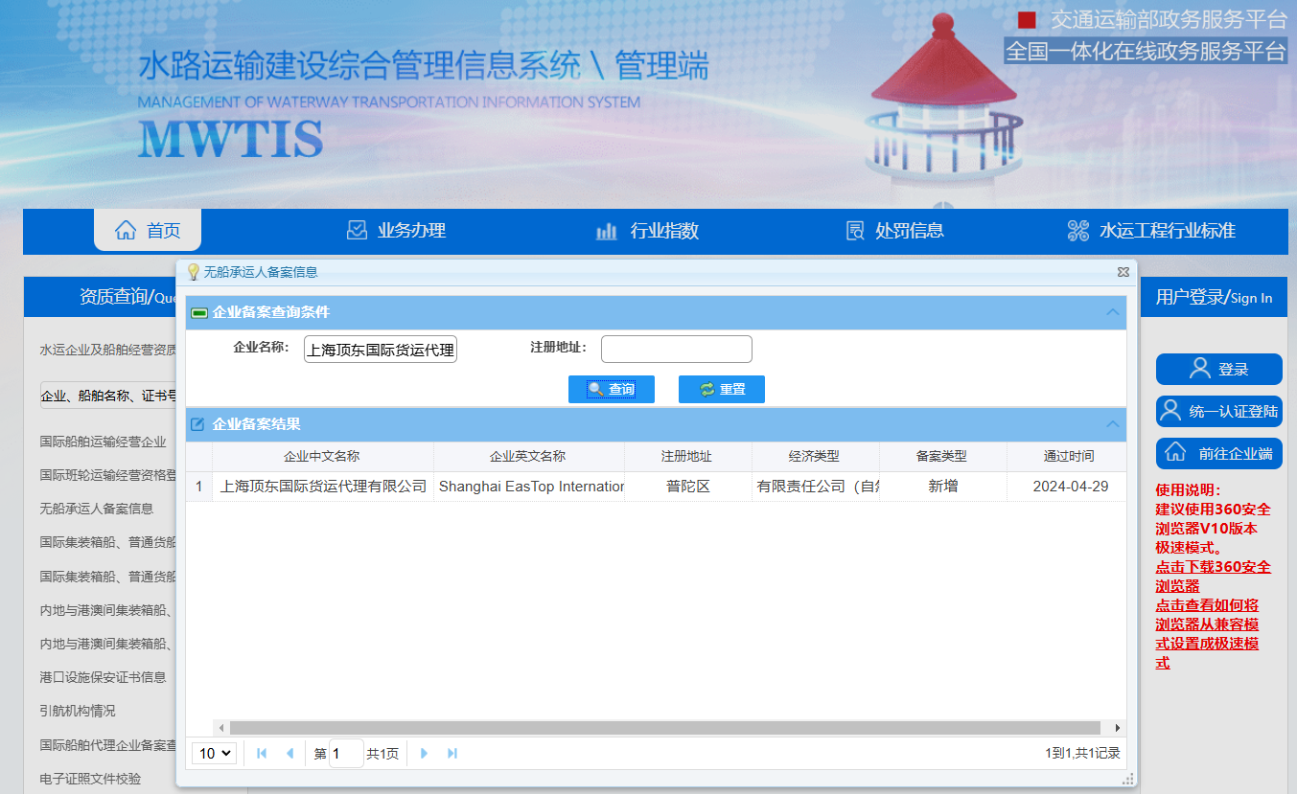Viewport: 1297px width, 794px height.
Task: Select cell 上海顶东国际货运代理有限公司
Action: click(x=323, y=487)
